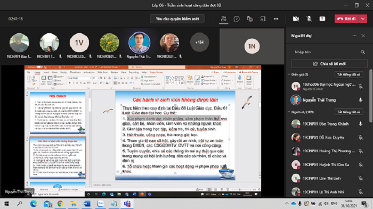Toggle the camera on

click(296, 19)
